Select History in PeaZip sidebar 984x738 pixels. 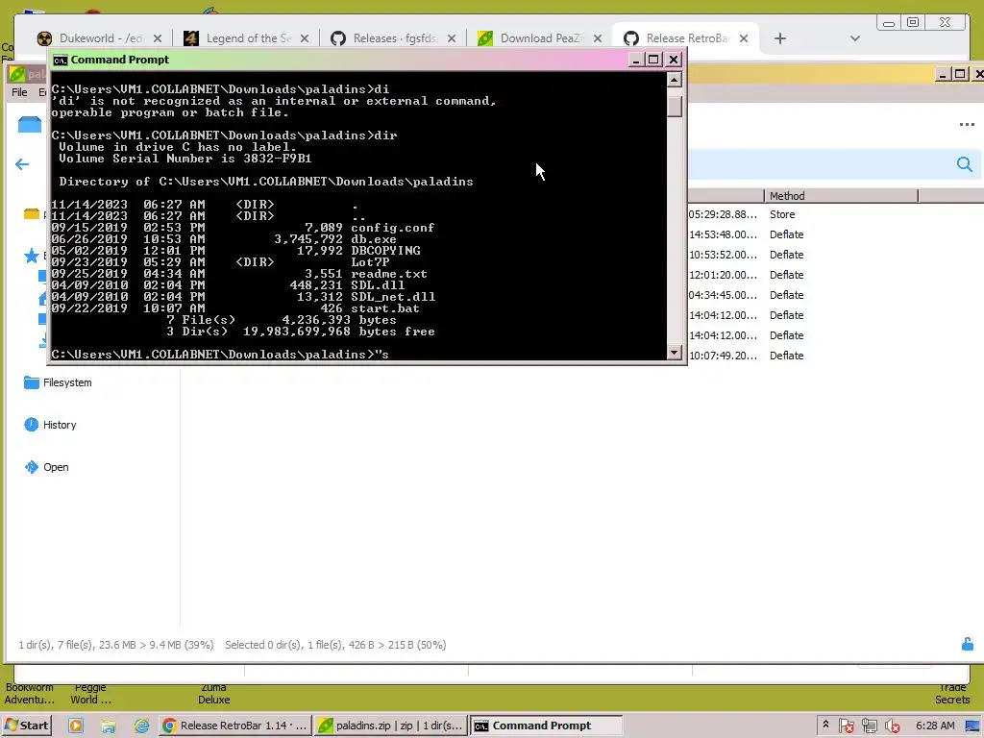tap(60, 425)
